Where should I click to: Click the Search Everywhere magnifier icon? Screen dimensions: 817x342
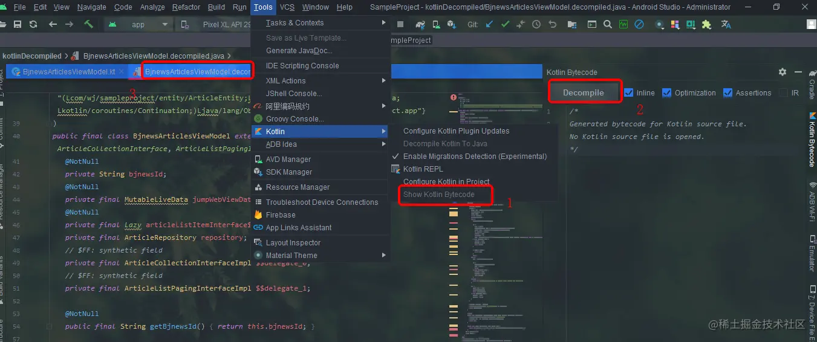tap(608, 25)
